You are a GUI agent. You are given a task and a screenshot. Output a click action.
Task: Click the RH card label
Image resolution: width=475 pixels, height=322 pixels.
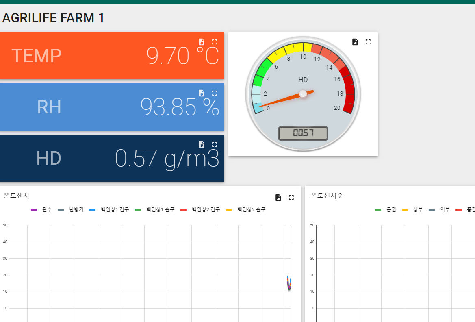pos(49,107)
